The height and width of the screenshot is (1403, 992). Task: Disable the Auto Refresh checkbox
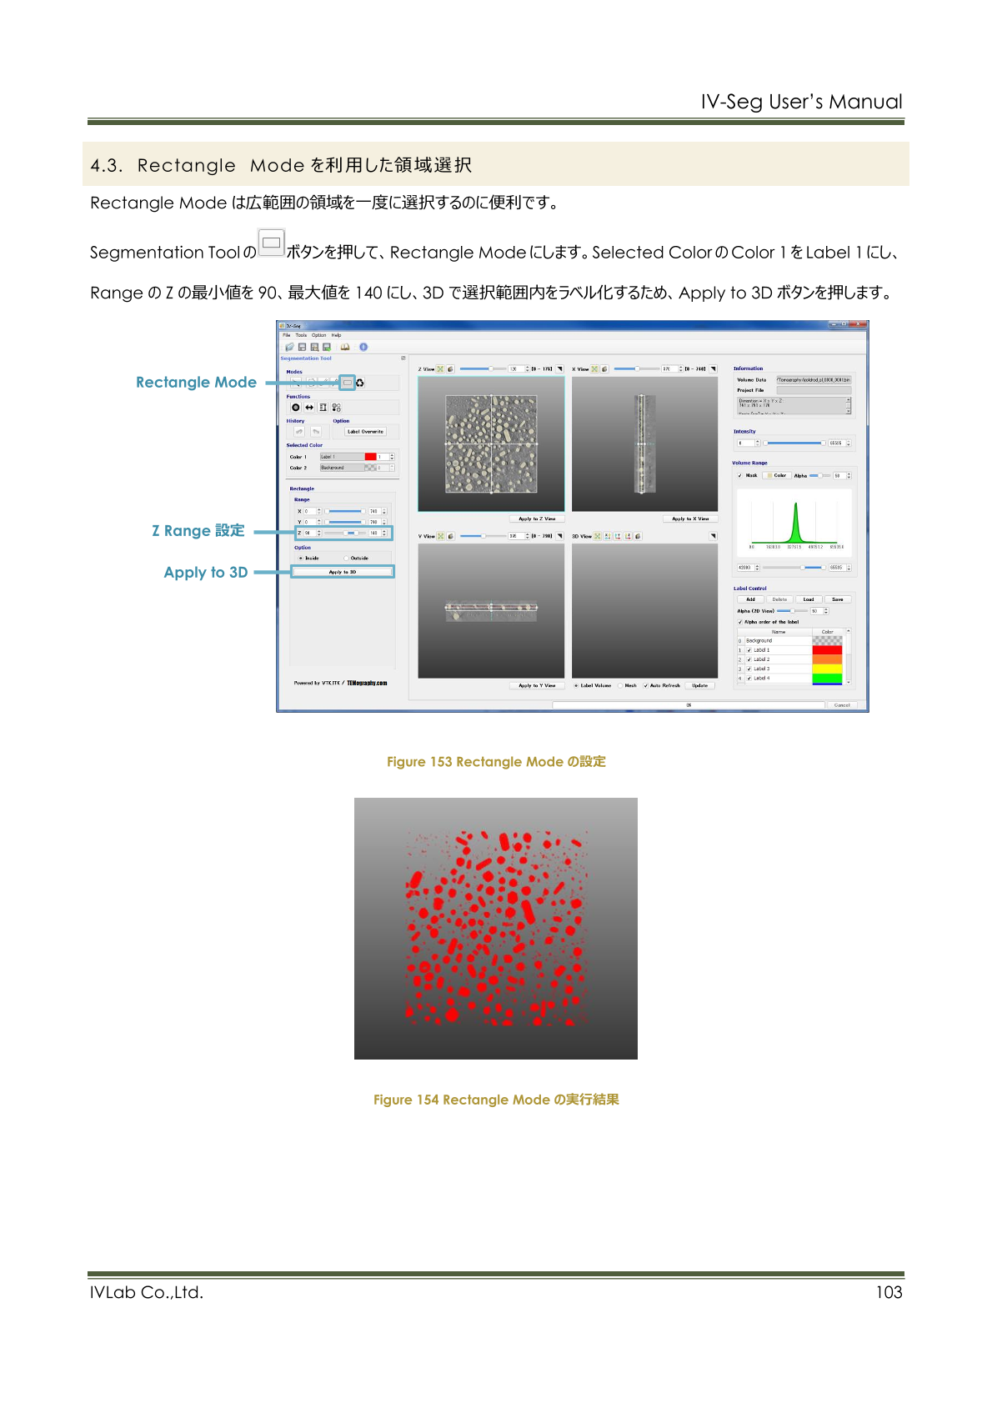tap(646, 685)
